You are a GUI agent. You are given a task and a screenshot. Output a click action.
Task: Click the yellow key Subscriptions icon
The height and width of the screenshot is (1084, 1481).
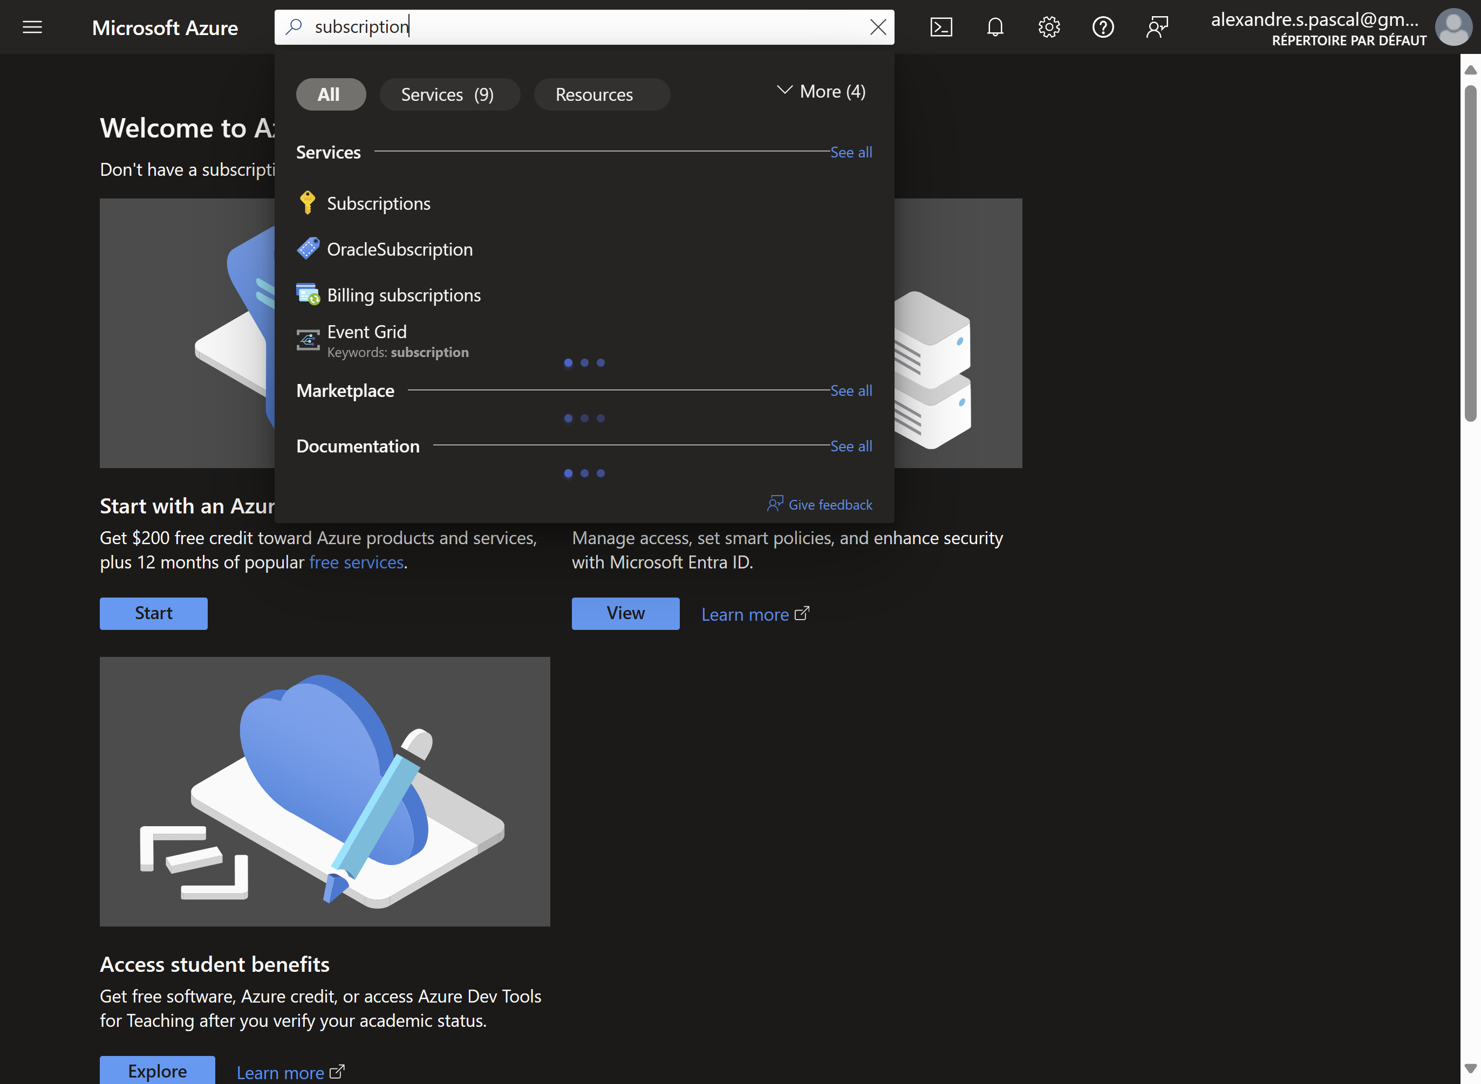coord(307,203)
